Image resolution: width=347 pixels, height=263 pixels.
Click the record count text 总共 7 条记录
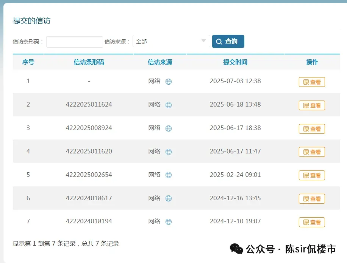100,243
